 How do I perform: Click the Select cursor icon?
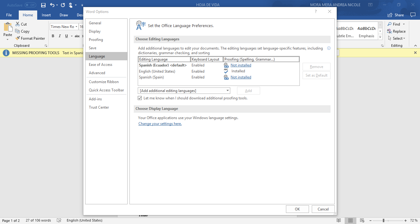pyautogui.click(x=390, y=38)
